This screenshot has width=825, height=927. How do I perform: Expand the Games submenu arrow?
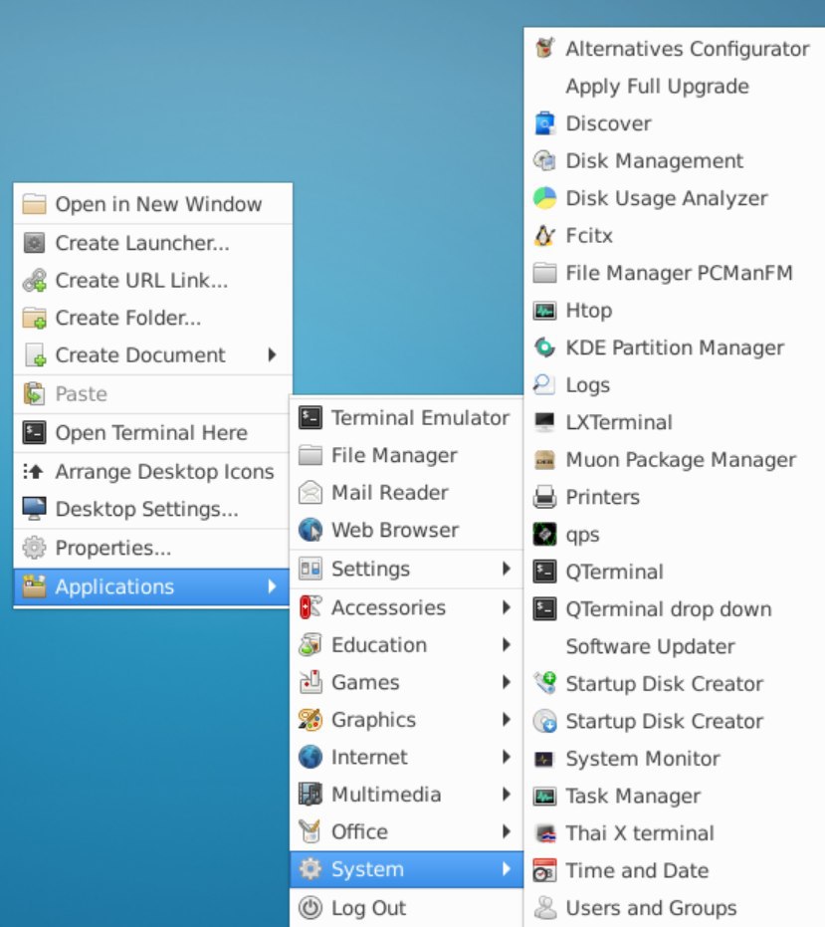click(x=507, y=682)
